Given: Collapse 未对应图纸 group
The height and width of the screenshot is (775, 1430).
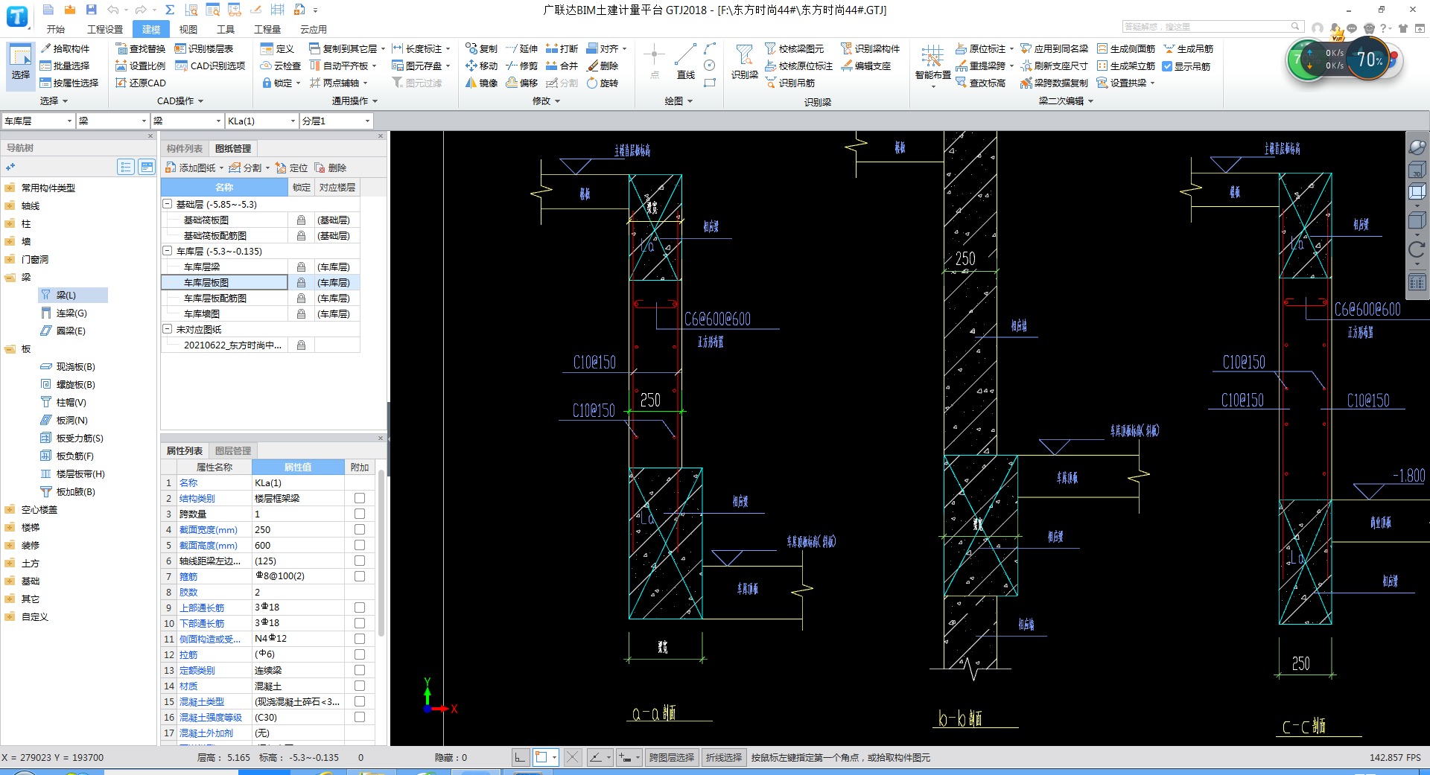Looking at the screenshot, I should [168, 329].
